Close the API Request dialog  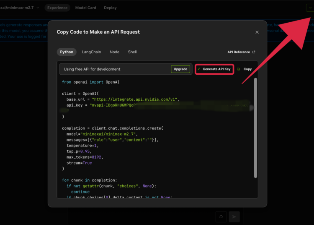pyautogui.click(x=257, y=32)
